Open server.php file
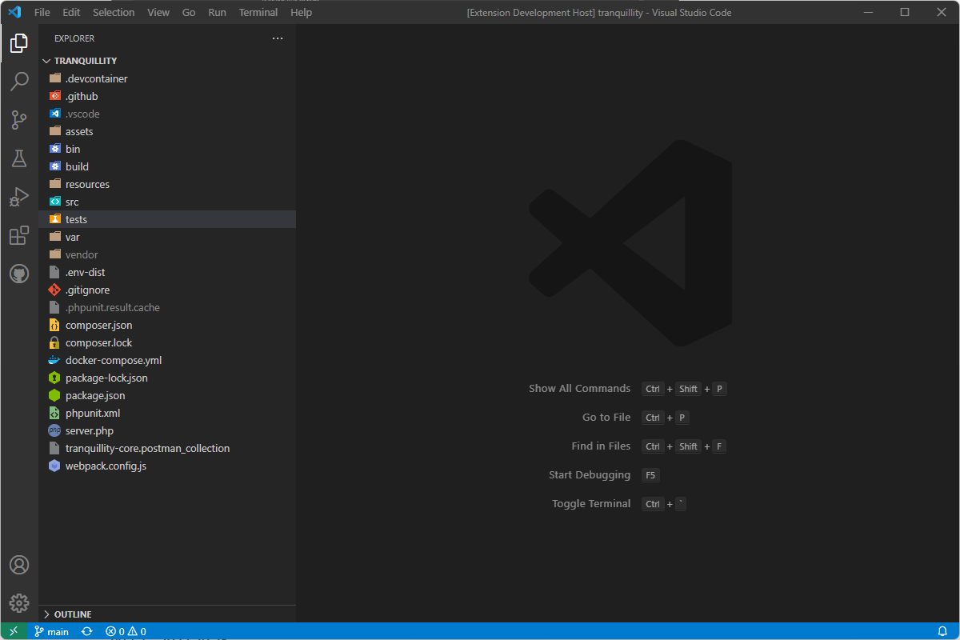This screenshot has width=960, height=640. click(167, 430)
